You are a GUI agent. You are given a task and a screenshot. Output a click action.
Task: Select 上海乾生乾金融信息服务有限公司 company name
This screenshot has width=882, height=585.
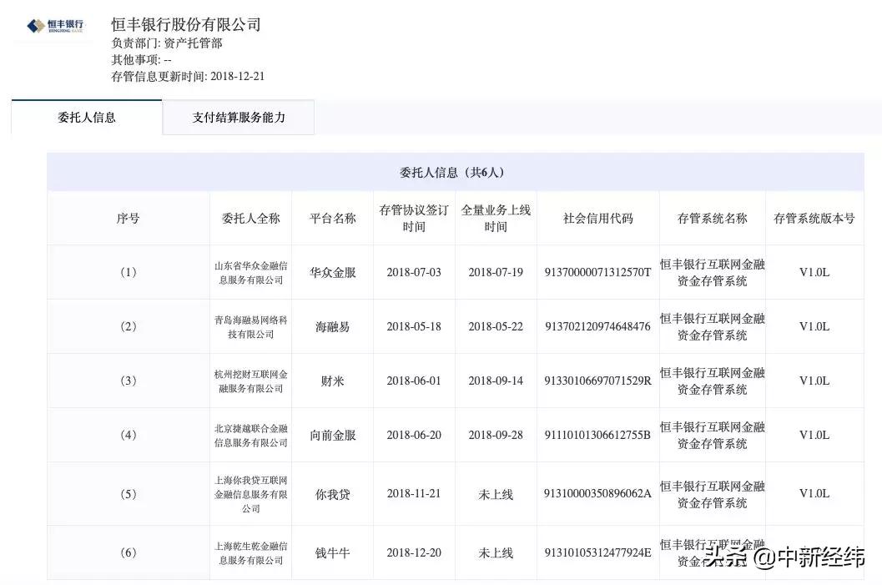click(251, 553)
